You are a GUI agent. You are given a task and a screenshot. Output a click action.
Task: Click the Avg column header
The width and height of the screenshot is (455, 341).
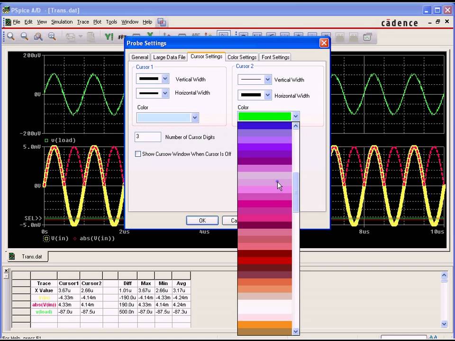[x=181, y=283]
